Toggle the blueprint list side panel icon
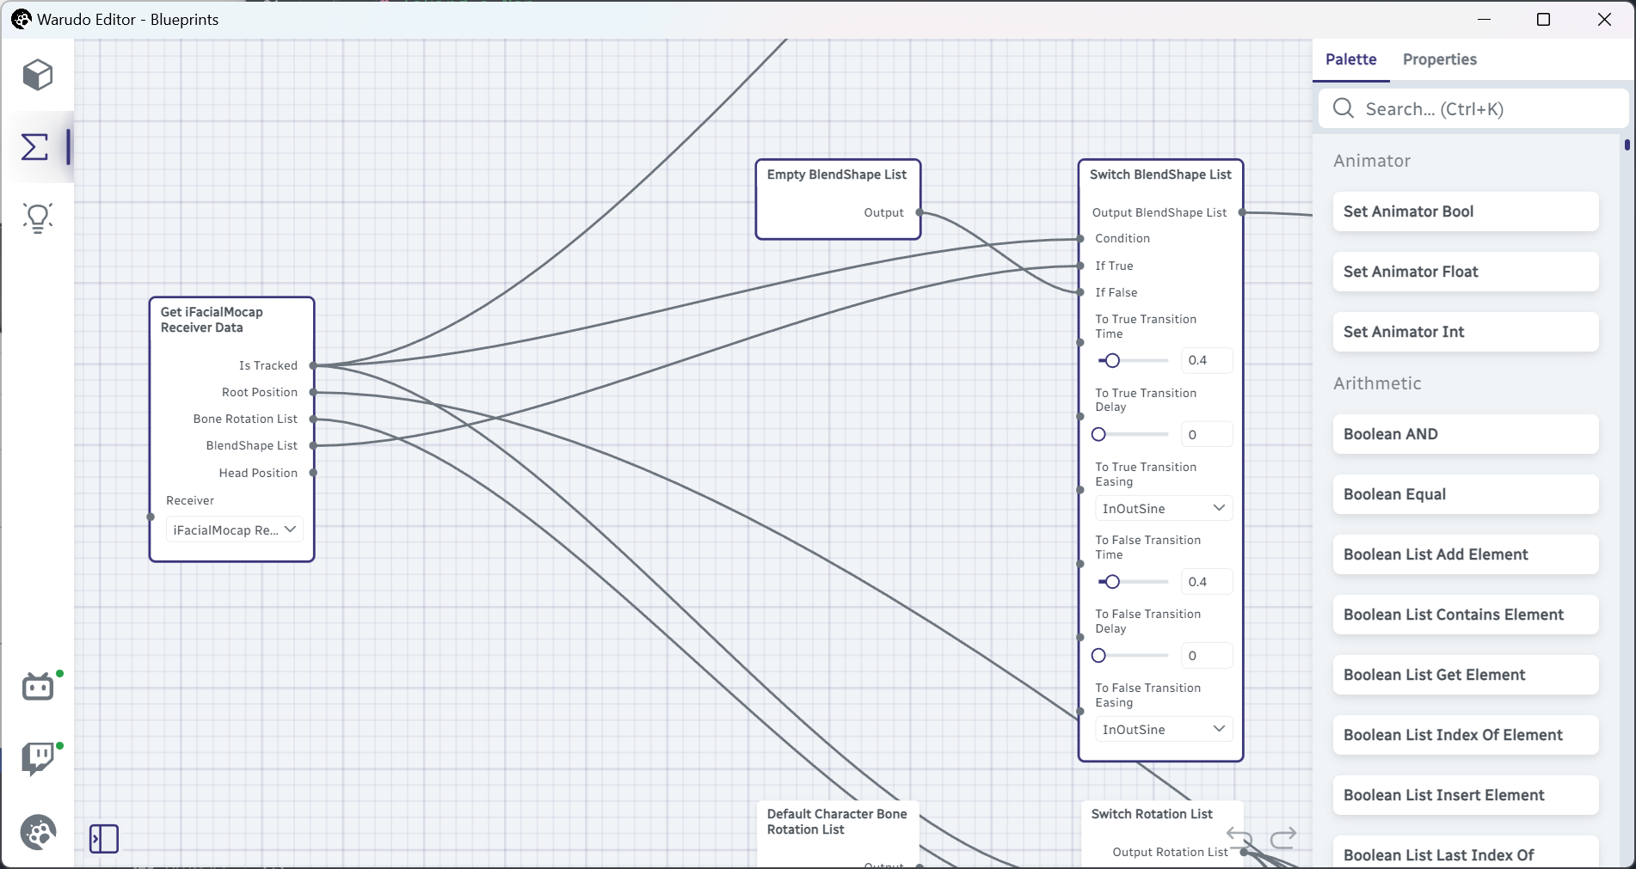1636x869 pixels. [104, 838]
